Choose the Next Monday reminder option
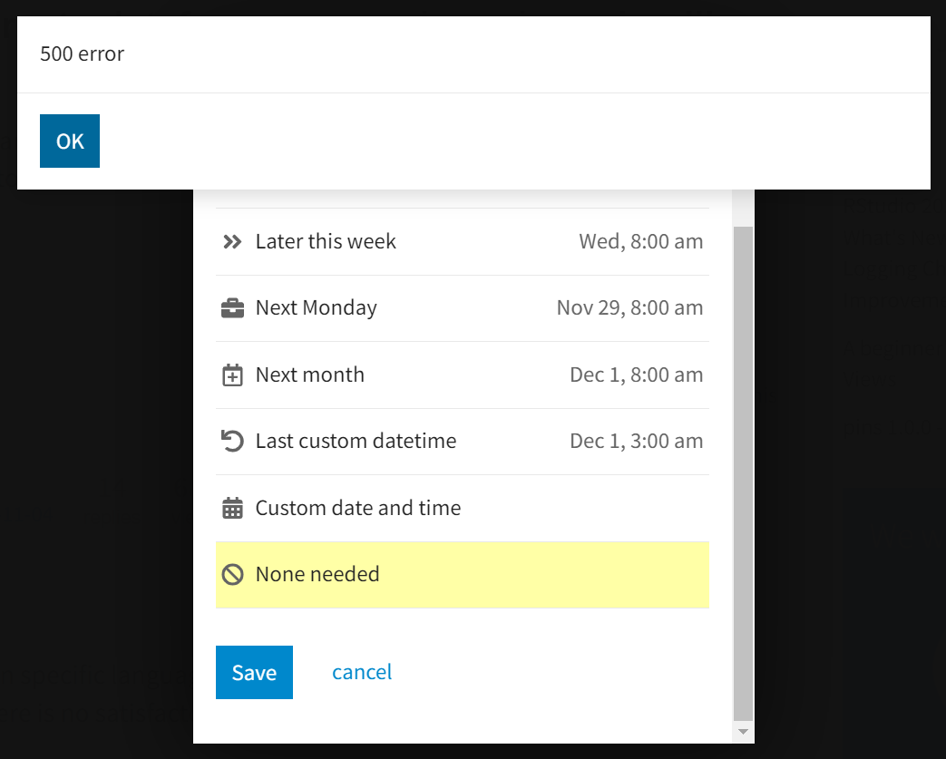 coord(316,308)
